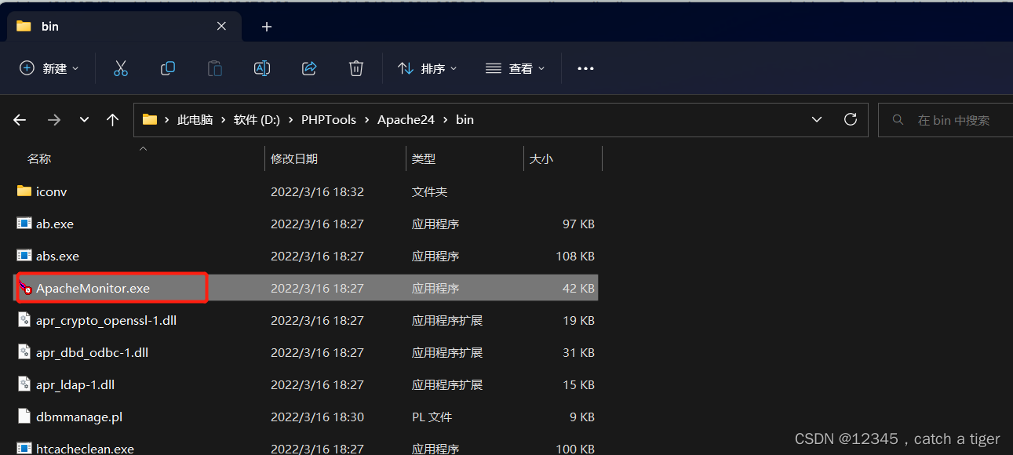The height and width of the screenshot is (455, 1013).
Task: Open the 排序 dropdown menu
Action: pos(427,68)
